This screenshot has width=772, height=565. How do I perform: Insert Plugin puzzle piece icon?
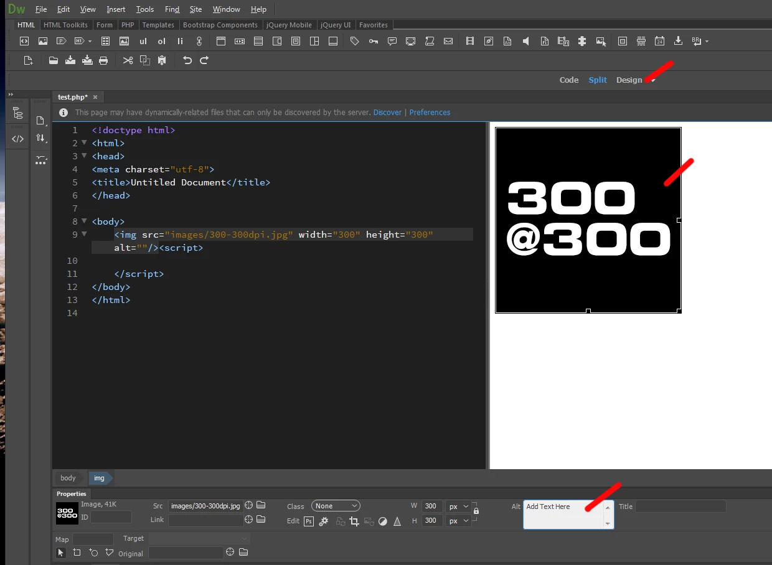click(x=582, y=41)
